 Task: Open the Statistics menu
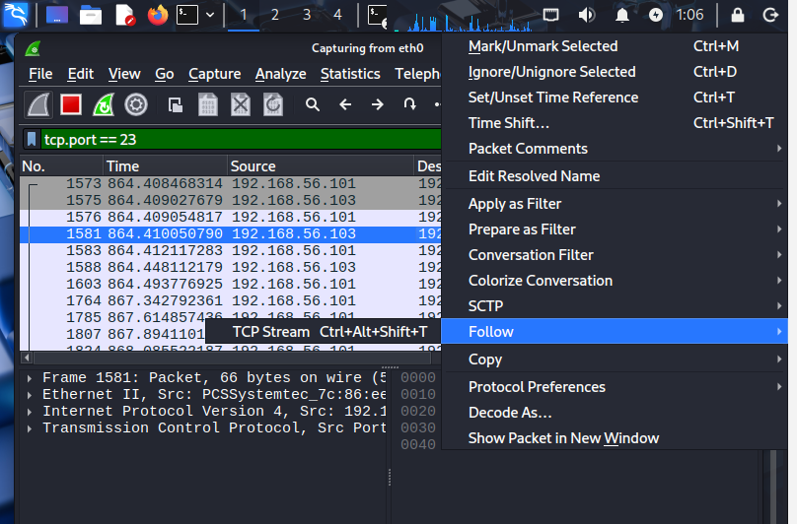tap(350, 74)
